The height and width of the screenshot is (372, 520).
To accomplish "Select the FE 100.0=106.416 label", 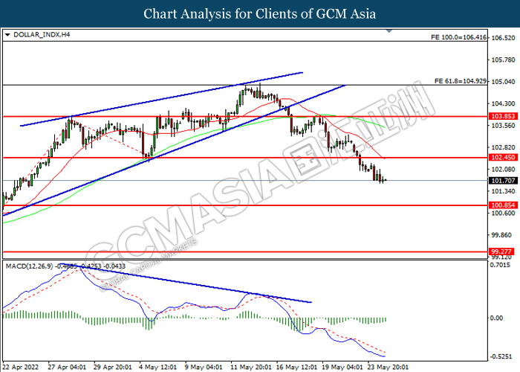I will point(458,37).
